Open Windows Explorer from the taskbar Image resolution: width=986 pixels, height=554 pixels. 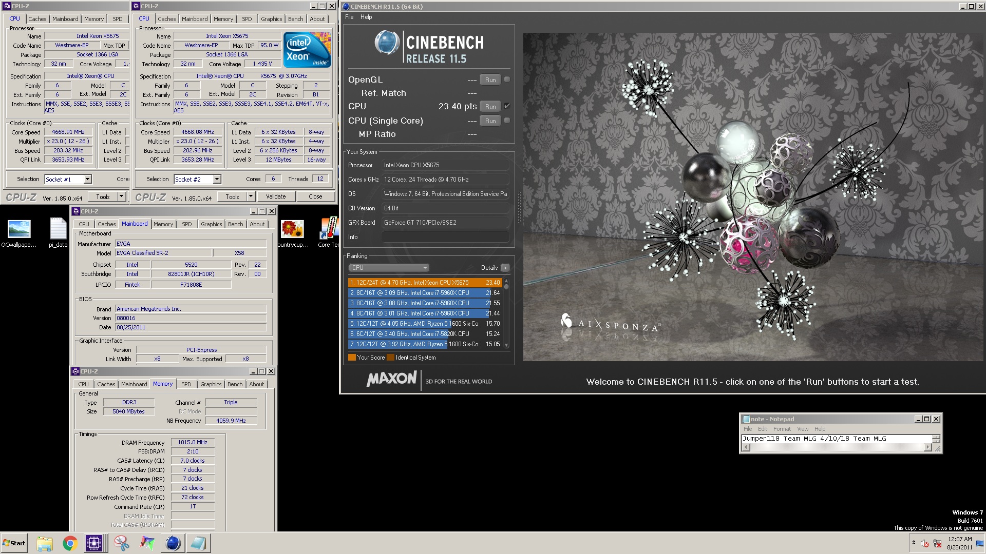coord(45,543)
